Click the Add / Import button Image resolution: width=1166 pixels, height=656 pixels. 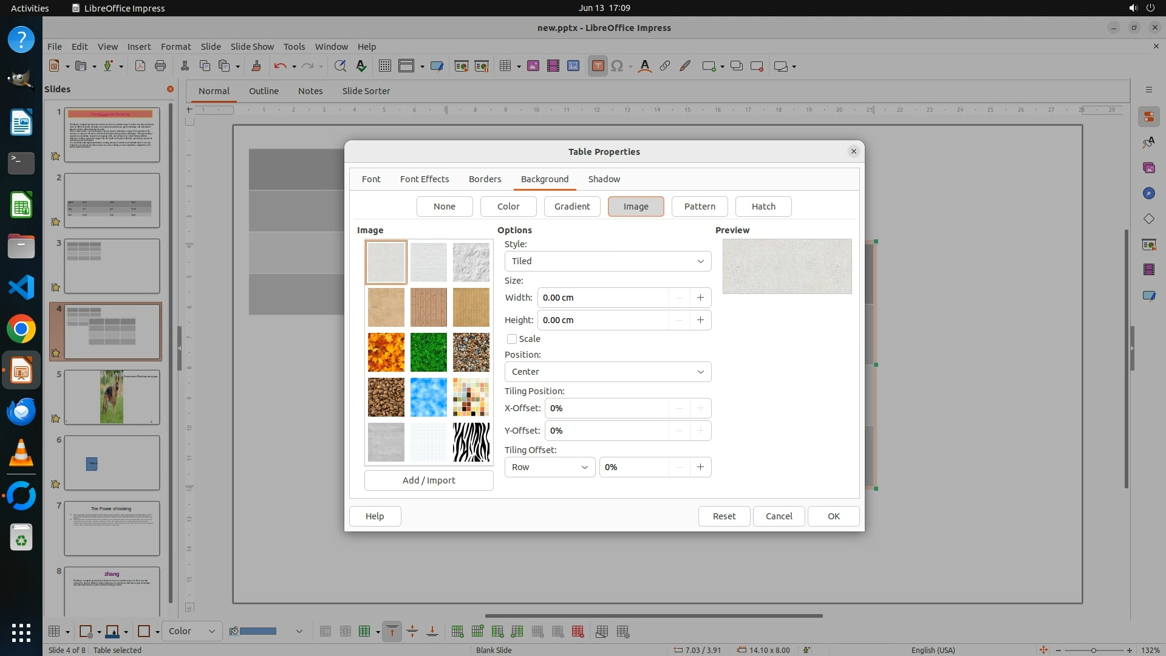pyautogui.click(x=429, y=480)
